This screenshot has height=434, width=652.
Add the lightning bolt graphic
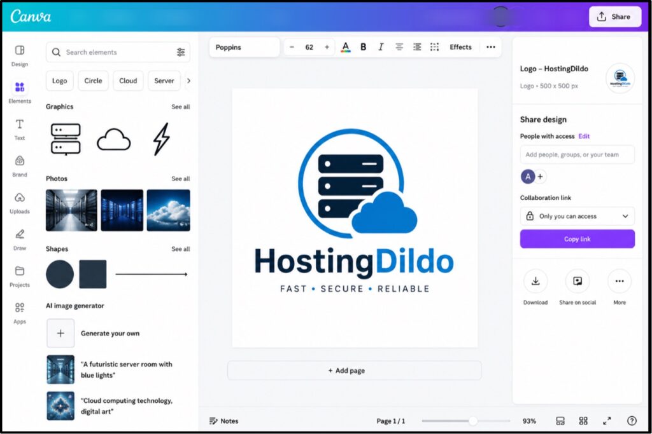tap(161, 139)
